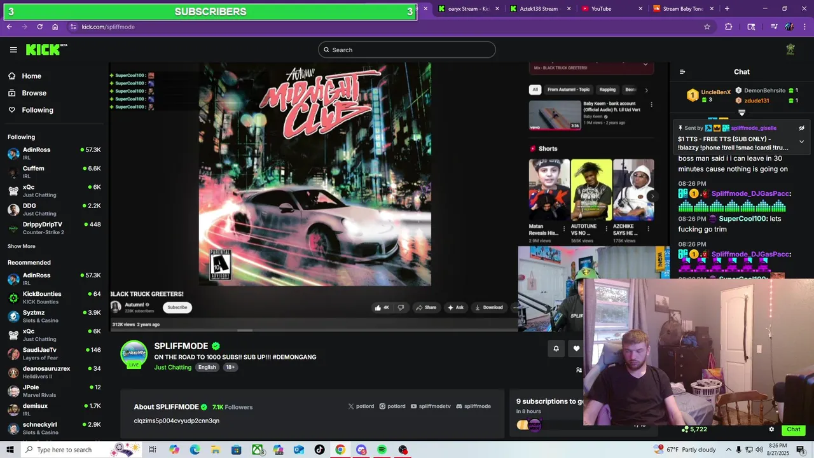814x458 pixels.
Task: Open Task View in the taskbar
Action: click(x=153, y=450)
